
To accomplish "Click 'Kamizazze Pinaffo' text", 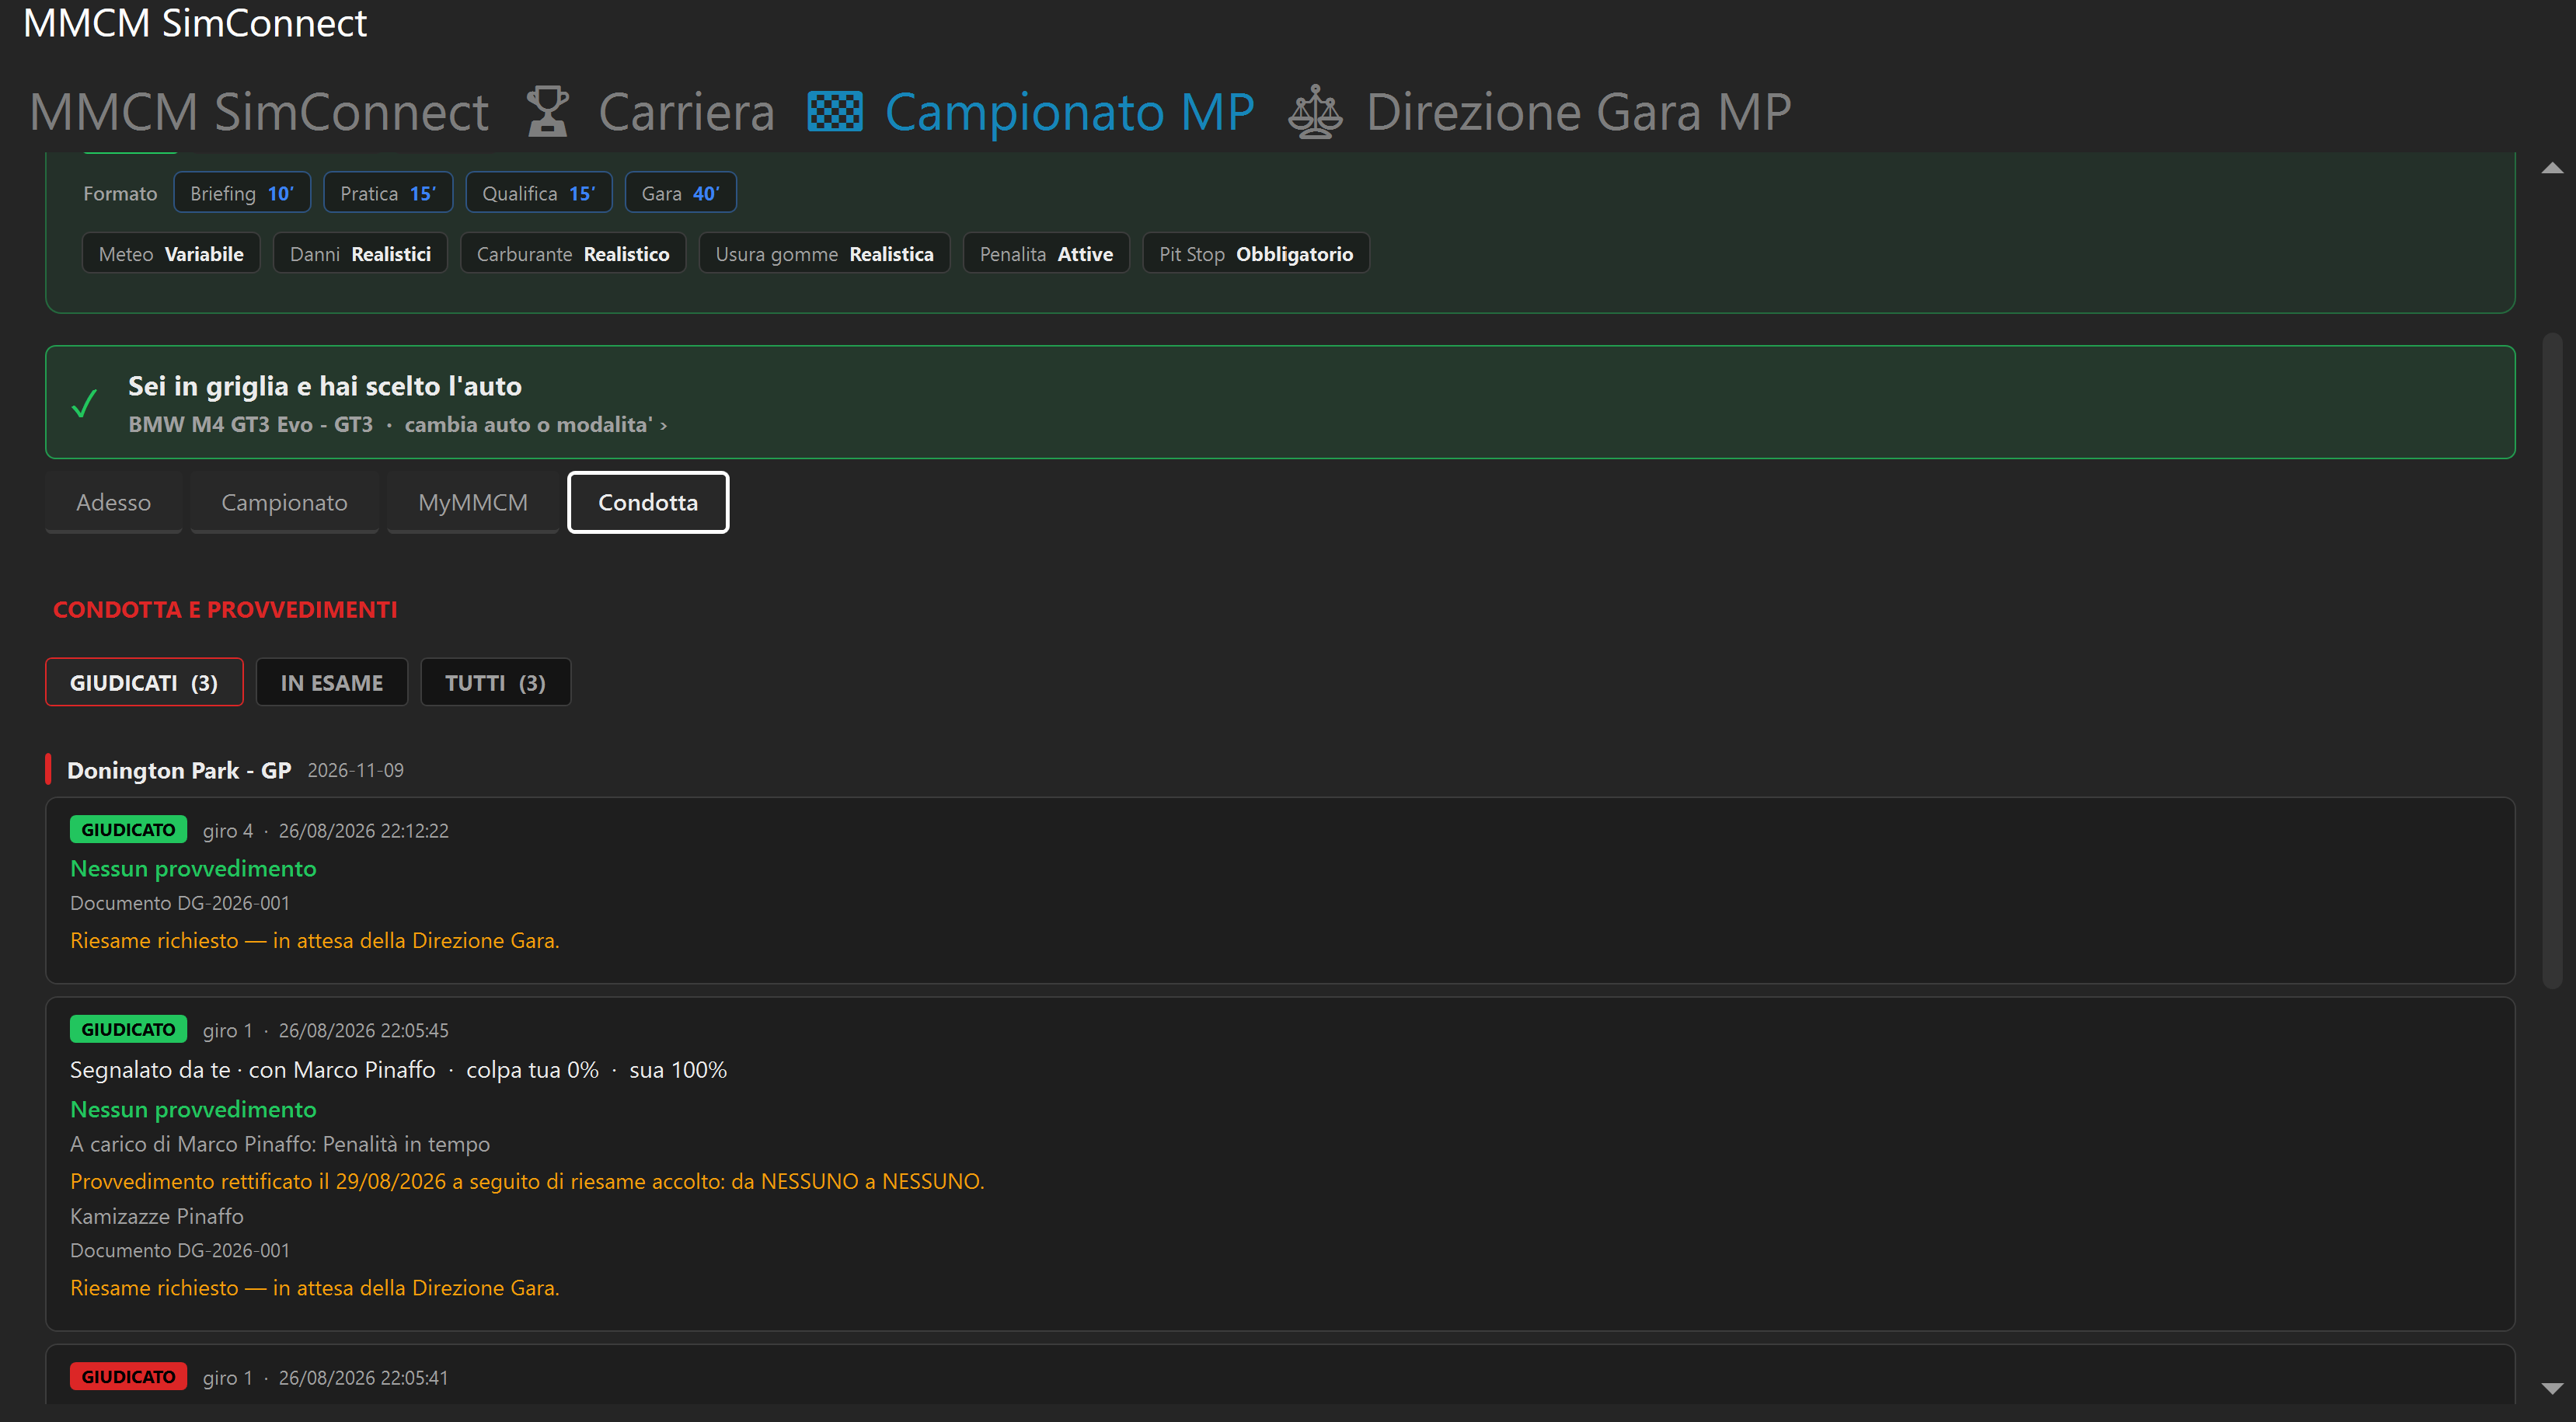I will tap(157, 1216).
